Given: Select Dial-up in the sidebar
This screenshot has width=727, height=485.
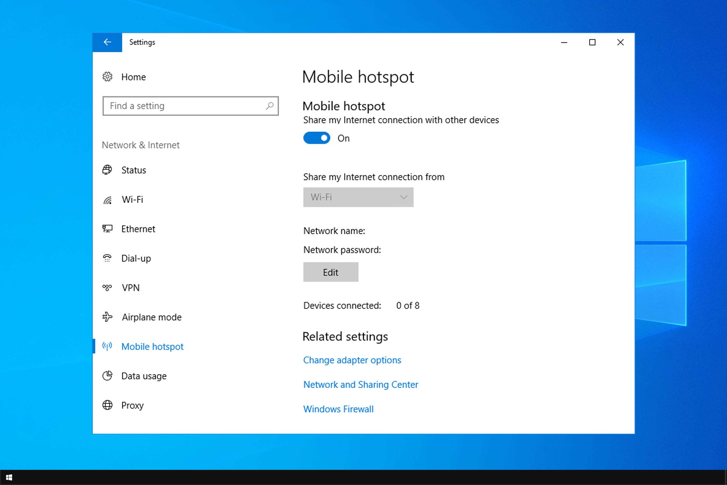Looking at the screenshot, I should coord(136,258).
